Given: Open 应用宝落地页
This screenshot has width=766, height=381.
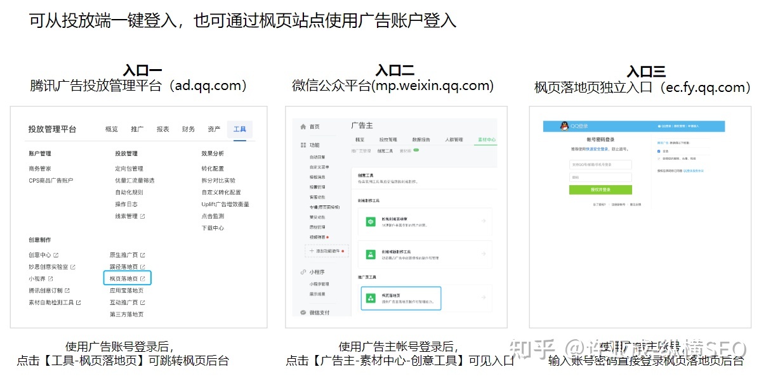Looking at the screenshot, I should point(126,290).
